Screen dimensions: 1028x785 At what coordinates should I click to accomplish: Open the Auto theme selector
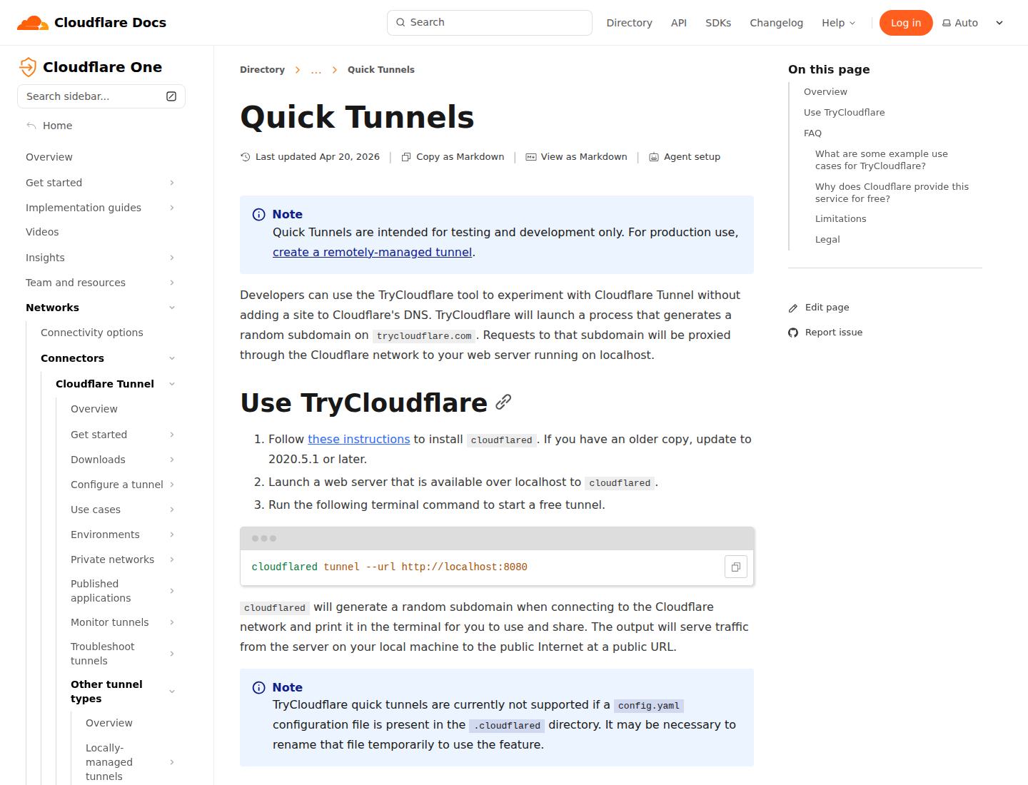click(973, 23)
